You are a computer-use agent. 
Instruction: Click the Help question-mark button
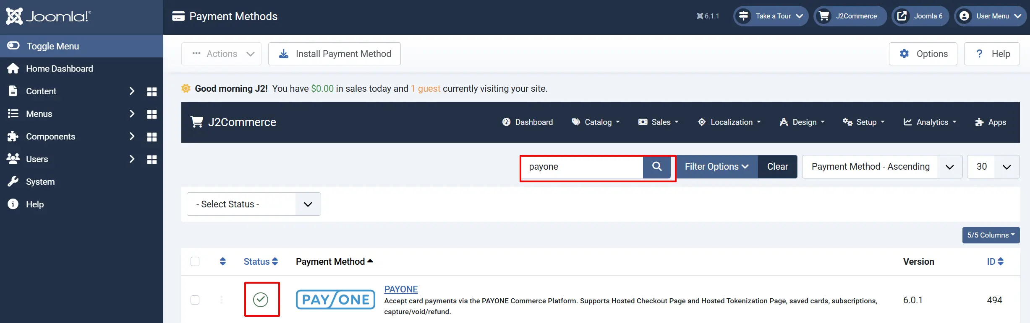pos(992,54)
